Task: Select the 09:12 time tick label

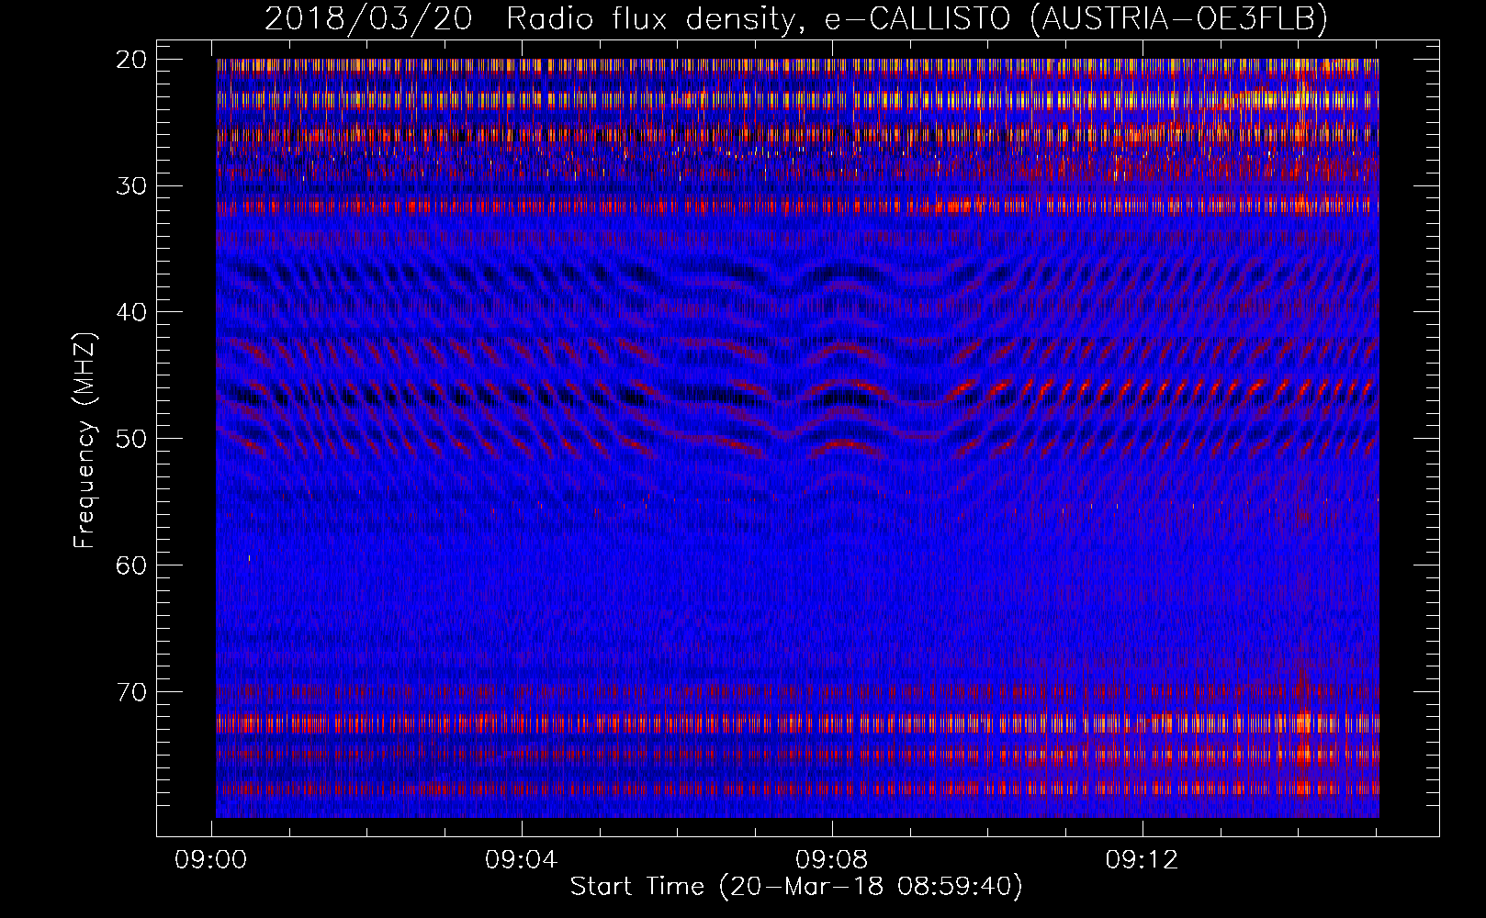Action: pyautogui.click(x=1142, y=860)
